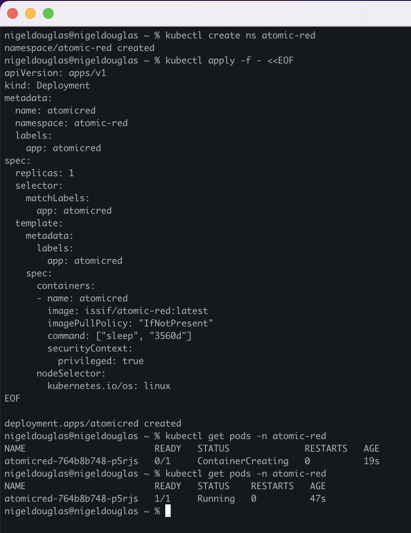Click the "ContainerCreating" status text

pyautogui.click(x=243, y=461)
